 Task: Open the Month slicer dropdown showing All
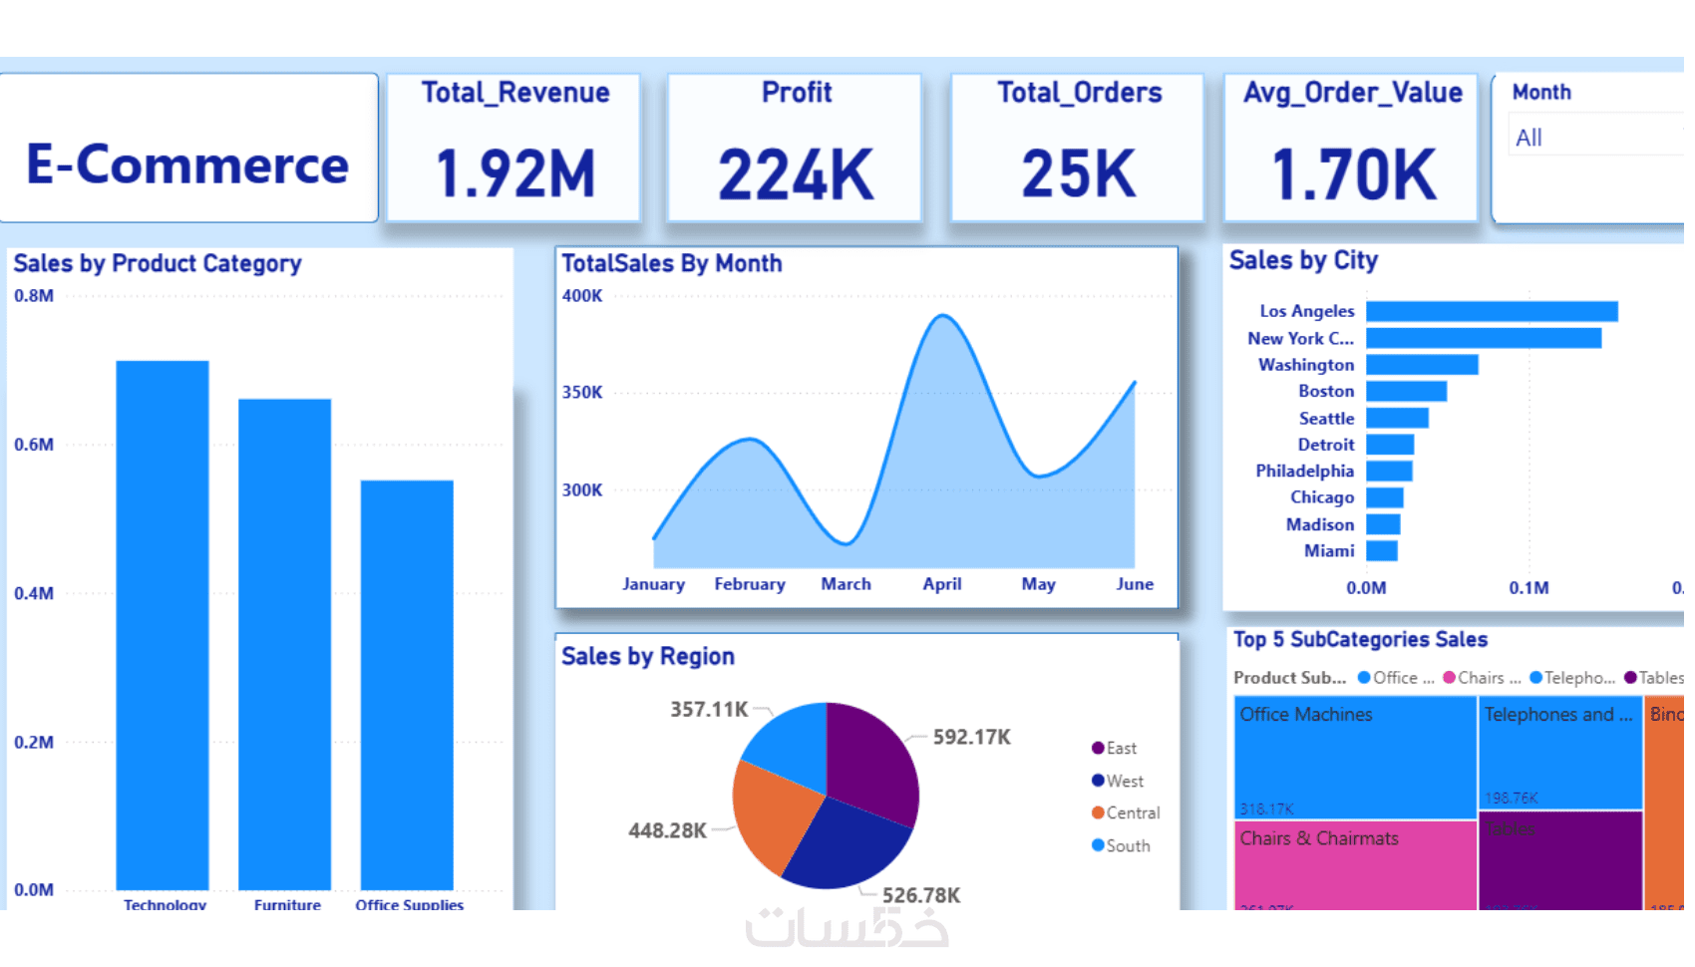pyautogui.click(x=1595, y=138)
